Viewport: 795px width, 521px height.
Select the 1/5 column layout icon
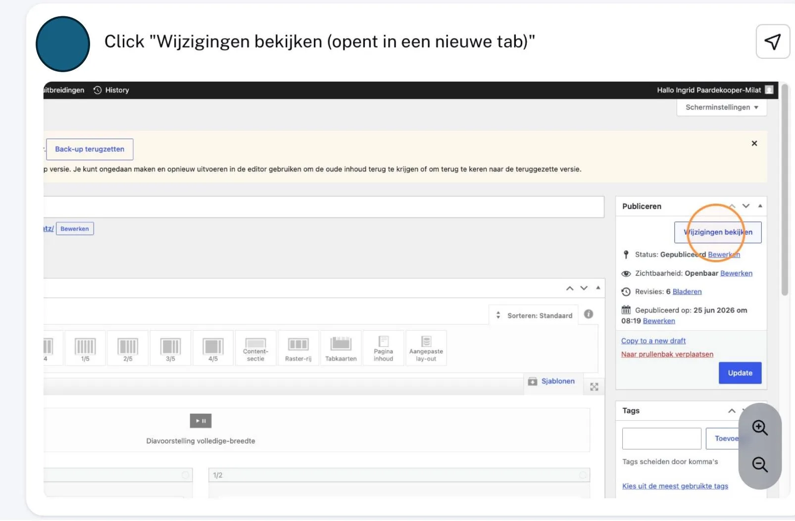[x=85, y=348]
